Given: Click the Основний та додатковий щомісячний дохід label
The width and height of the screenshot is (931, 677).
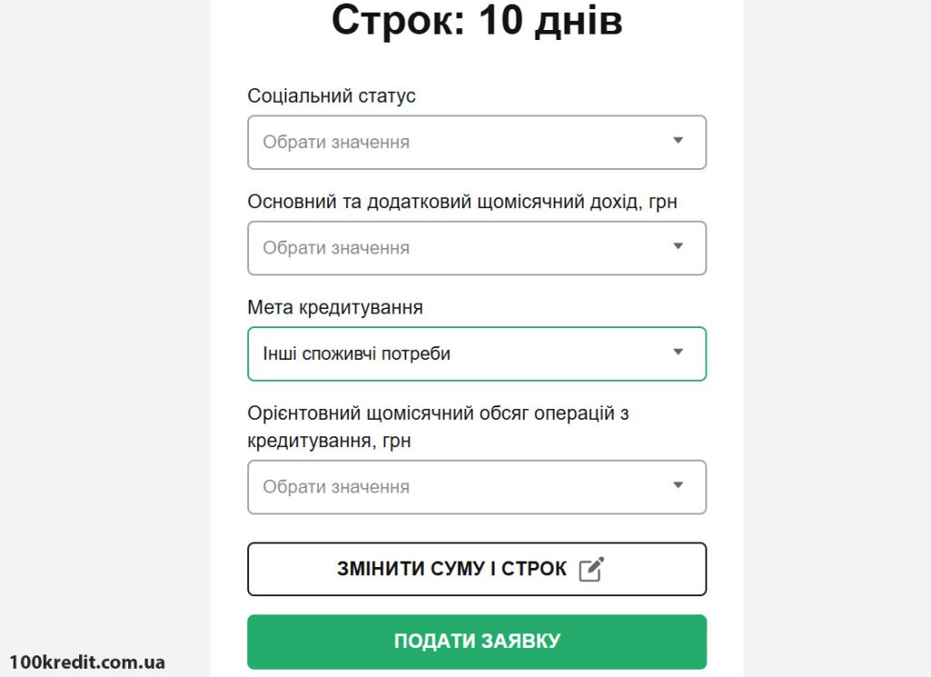Looking at the screenshot, I should coord(462,202).
